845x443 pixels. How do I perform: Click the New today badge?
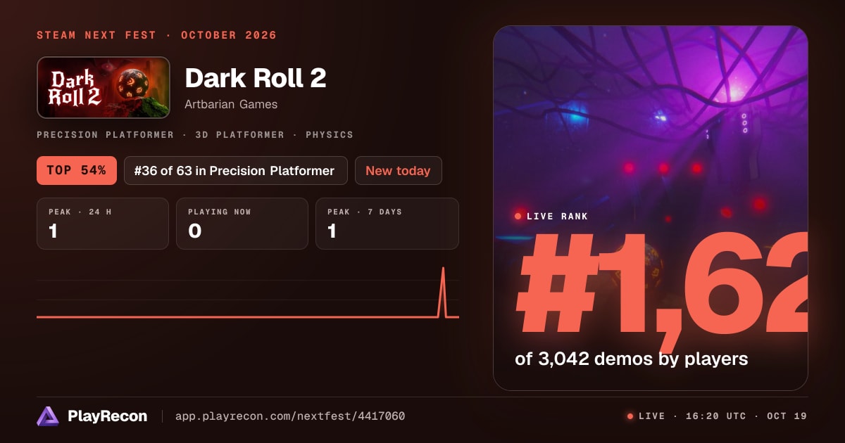point(398,171)
